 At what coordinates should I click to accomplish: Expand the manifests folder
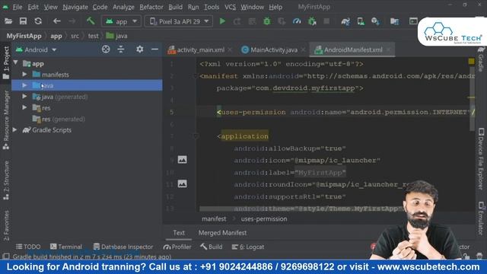[24, 75]
